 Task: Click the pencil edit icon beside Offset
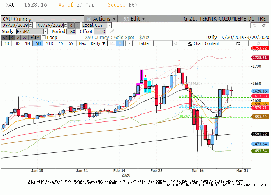(112, 31)
